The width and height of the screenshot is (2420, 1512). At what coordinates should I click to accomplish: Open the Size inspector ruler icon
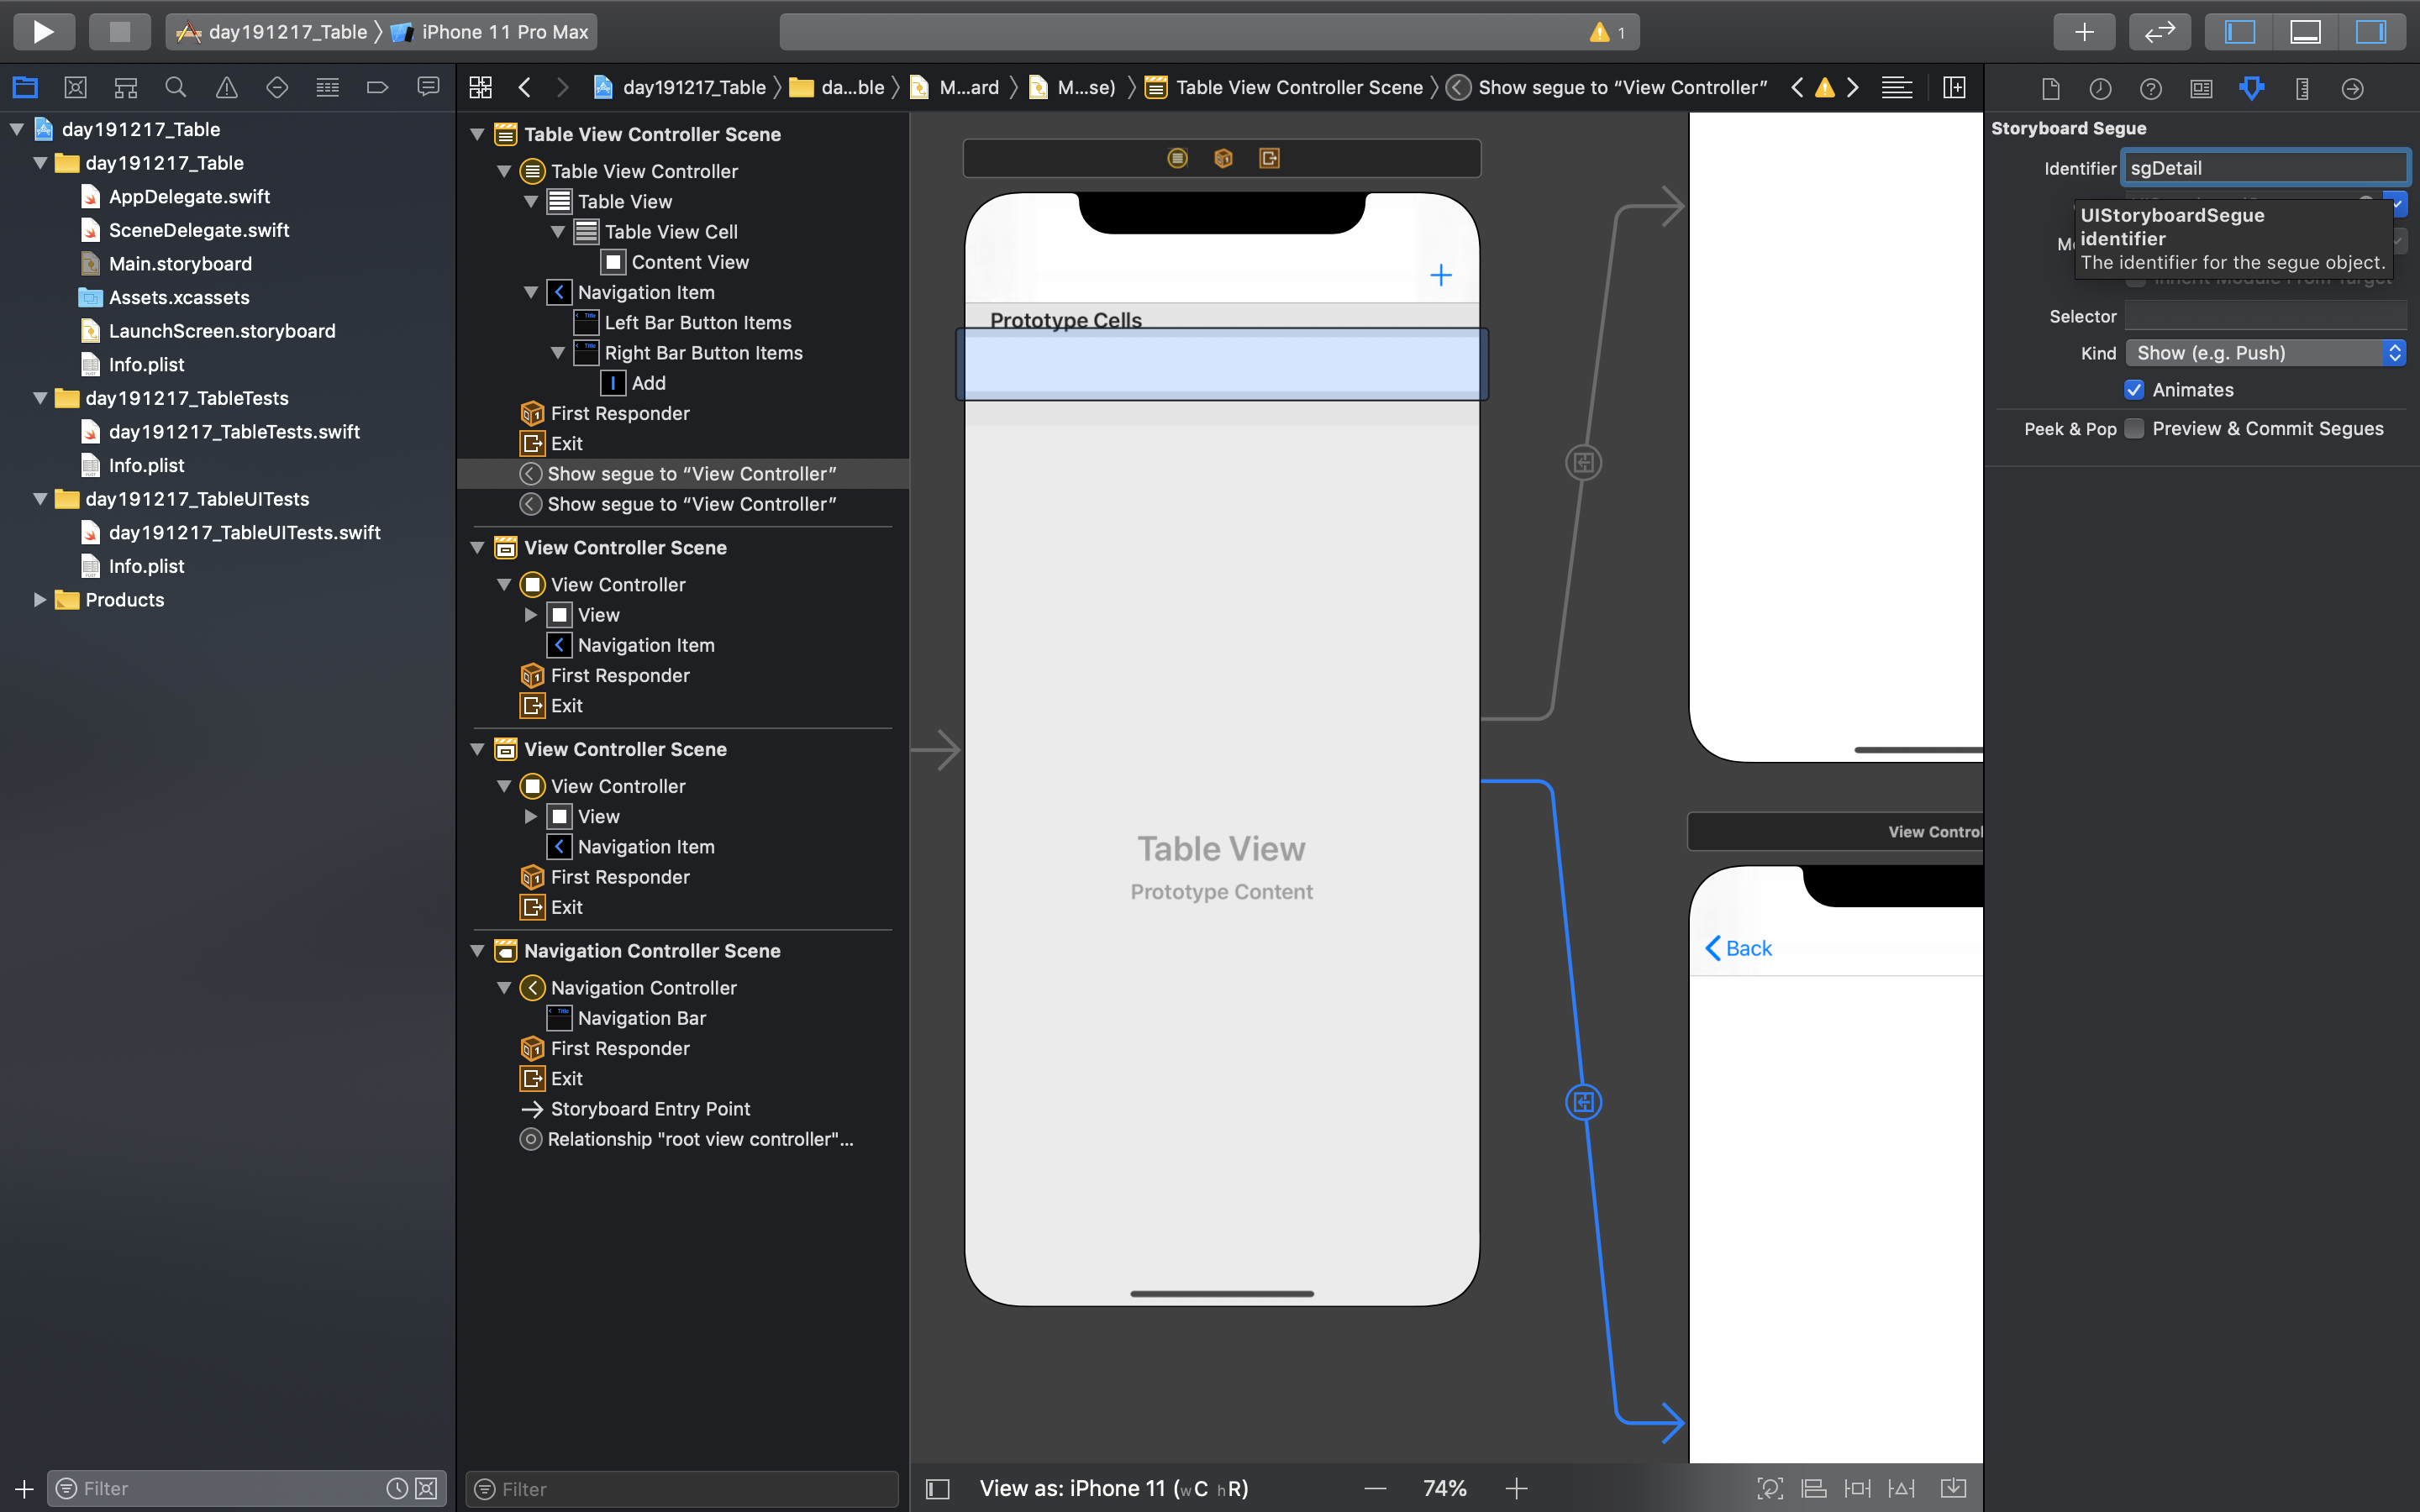[x=2302, y=88]
